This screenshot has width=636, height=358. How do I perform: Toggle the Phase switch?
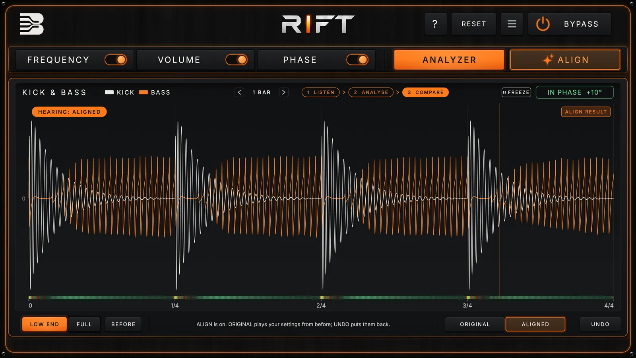357,60
